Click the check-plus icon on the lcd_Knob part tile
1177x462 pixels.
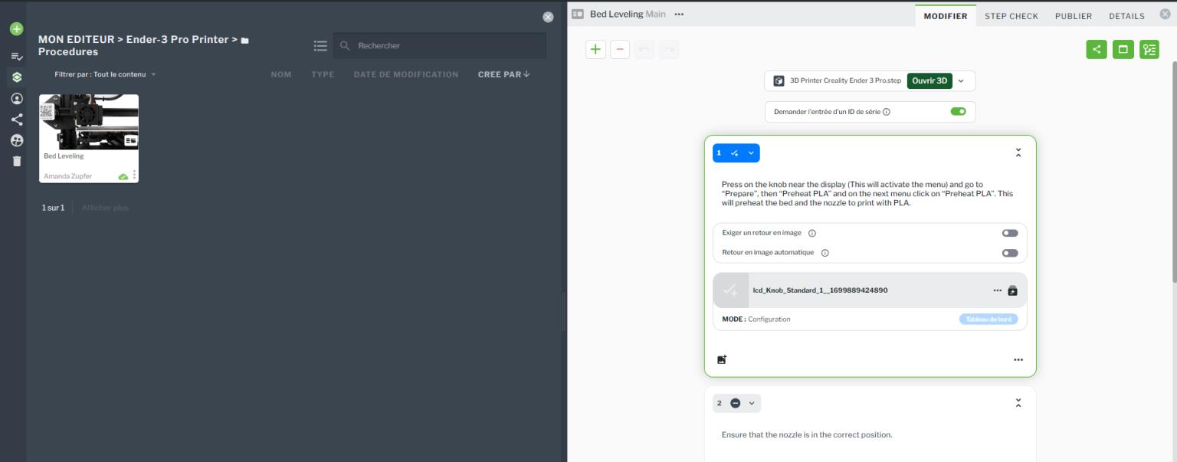click(731, 290)
